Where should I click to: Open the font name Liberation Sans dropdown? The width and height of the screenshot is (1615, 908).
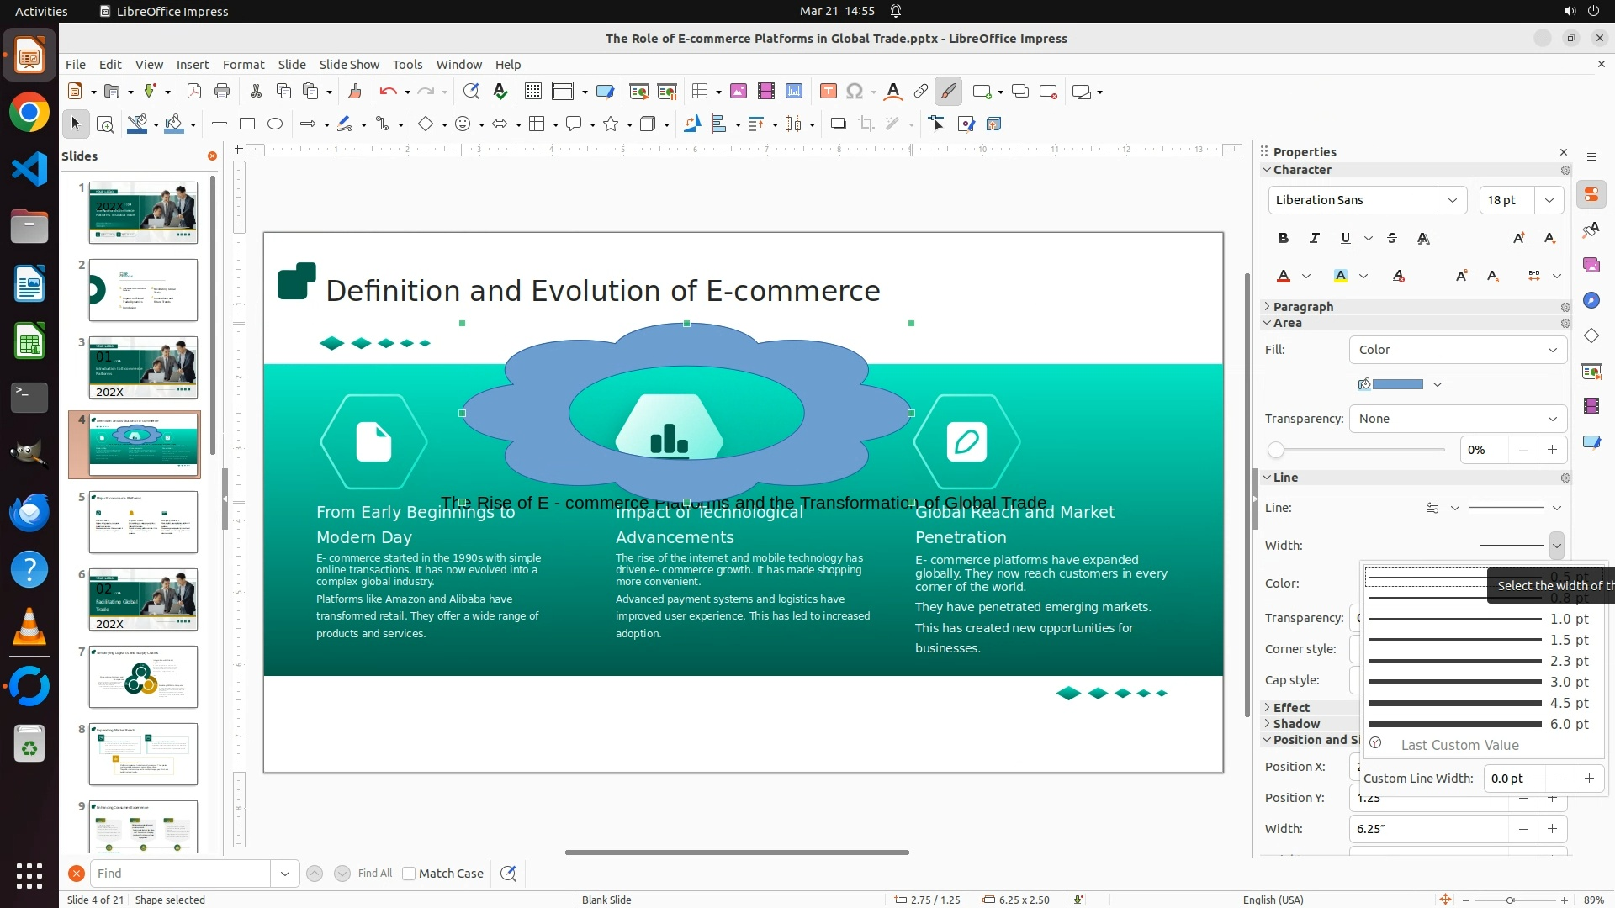1452,200
